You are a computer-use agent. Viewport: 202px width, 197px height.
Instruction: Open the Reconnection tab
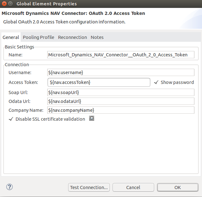click(72, 37)
